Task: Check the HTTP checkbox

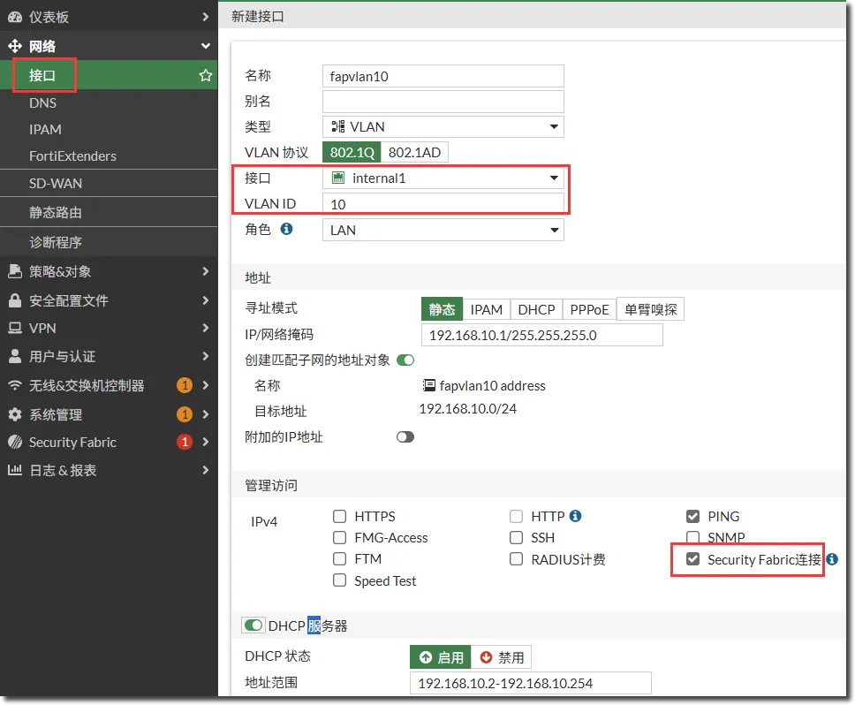Action: tap(517, 516)
